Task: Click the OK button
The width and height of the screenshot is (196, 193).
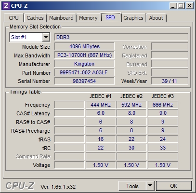Action: (174, 186)
